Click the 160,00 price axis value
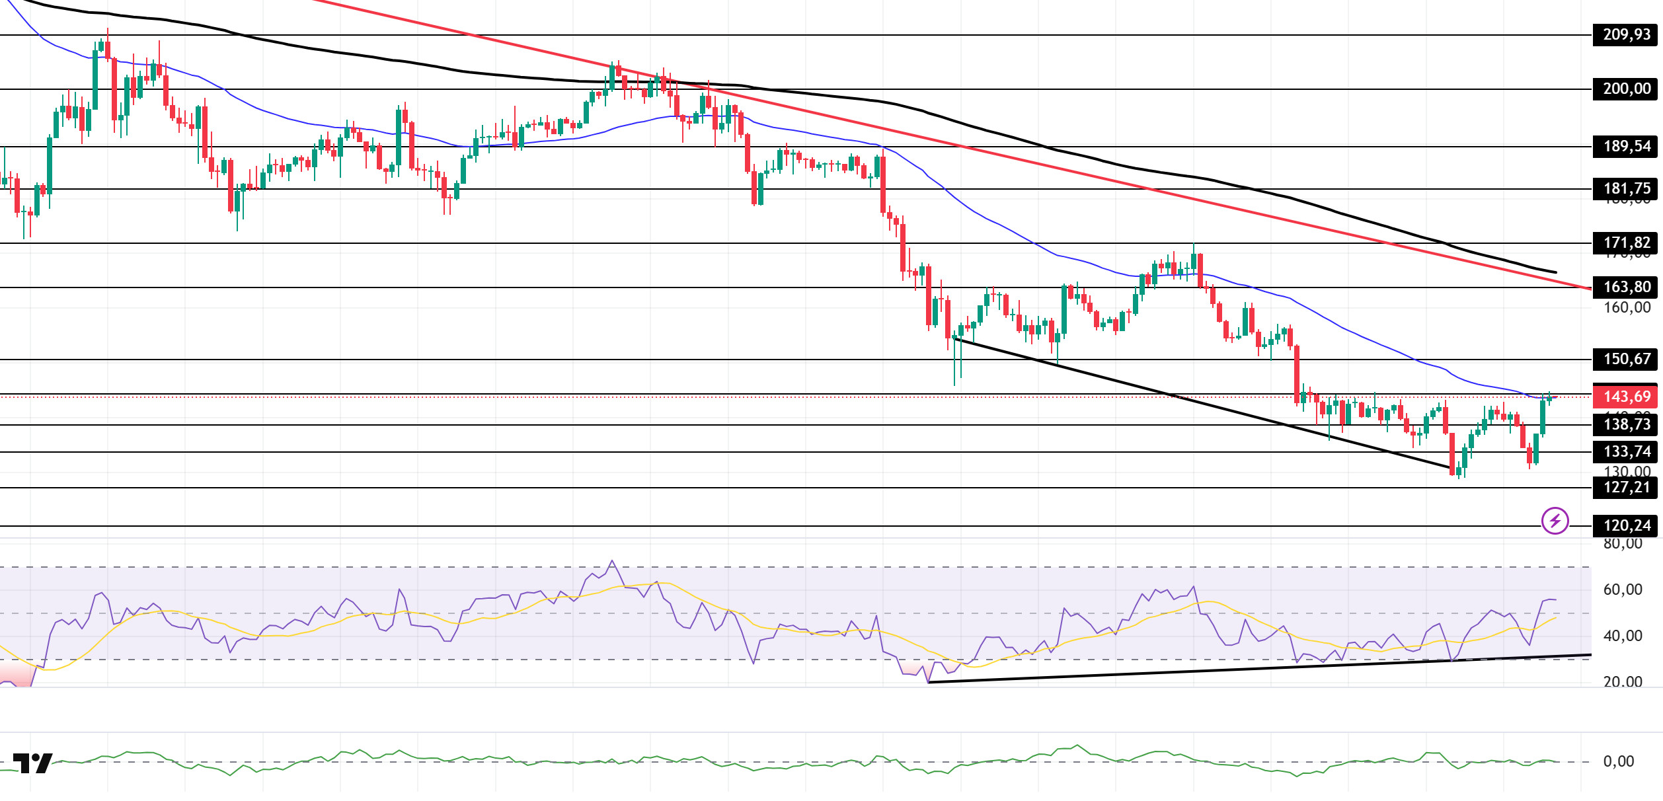Viewport: 1663px width, 801px height. (1626, 307)
